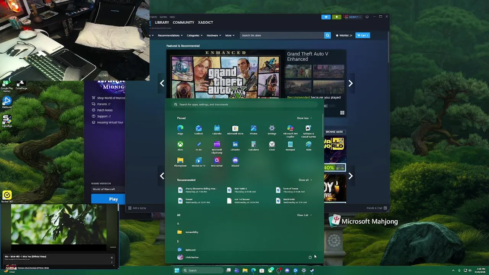
Task: Open Battle.net Patch Notes link
Action: tap(102, 110)
